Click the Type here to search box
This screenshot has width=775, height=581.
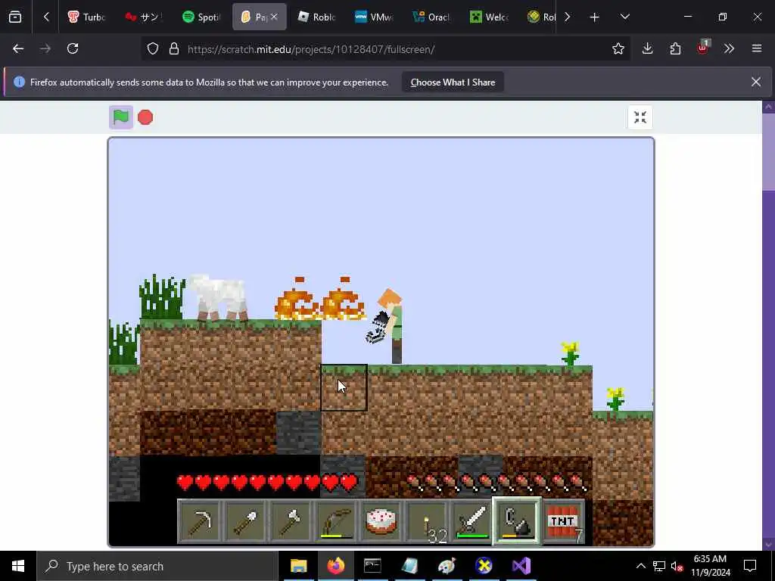point(157,566)
